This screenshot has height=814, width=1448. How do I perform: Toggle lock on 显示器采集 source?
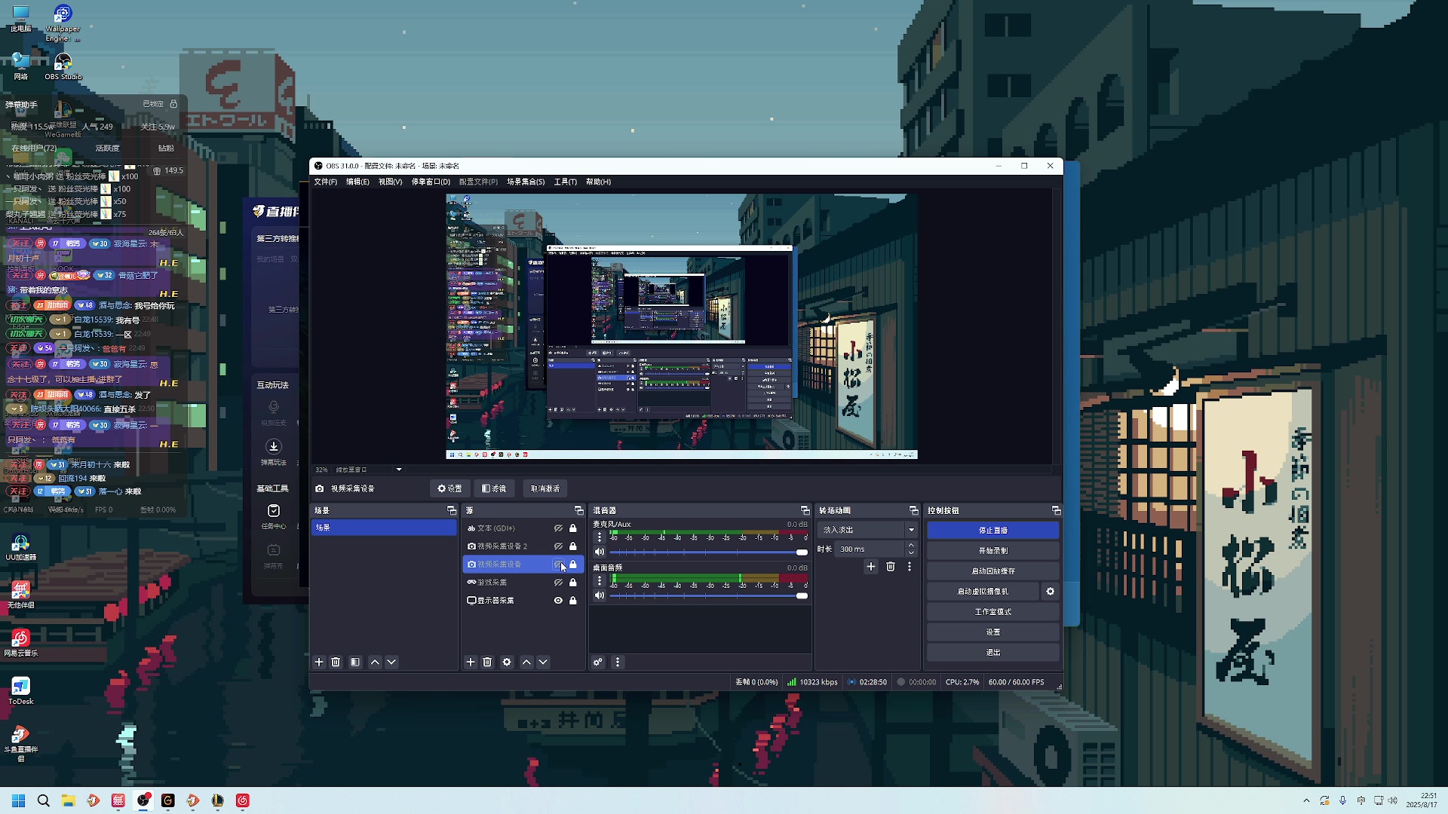coord(573,601)
